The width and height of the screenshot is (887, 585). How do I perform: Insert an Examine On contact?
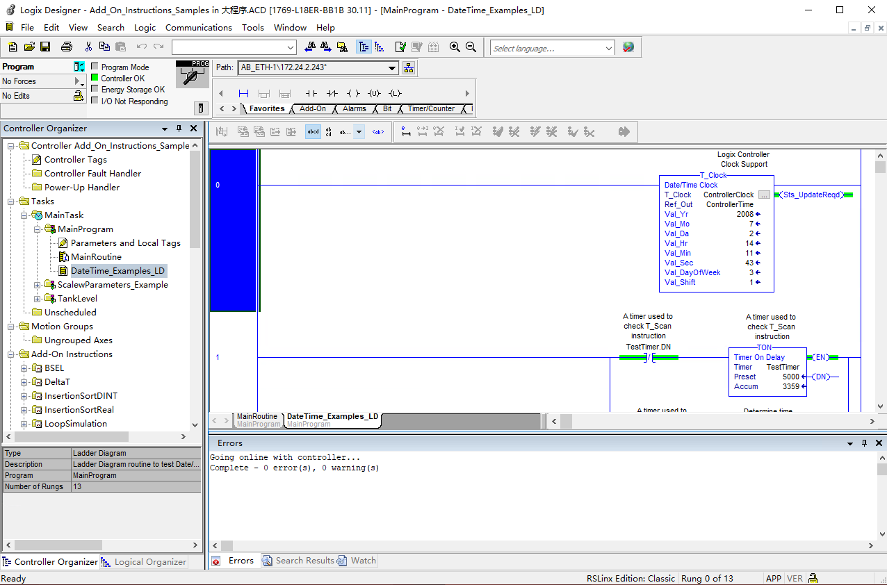coord(311,93)
